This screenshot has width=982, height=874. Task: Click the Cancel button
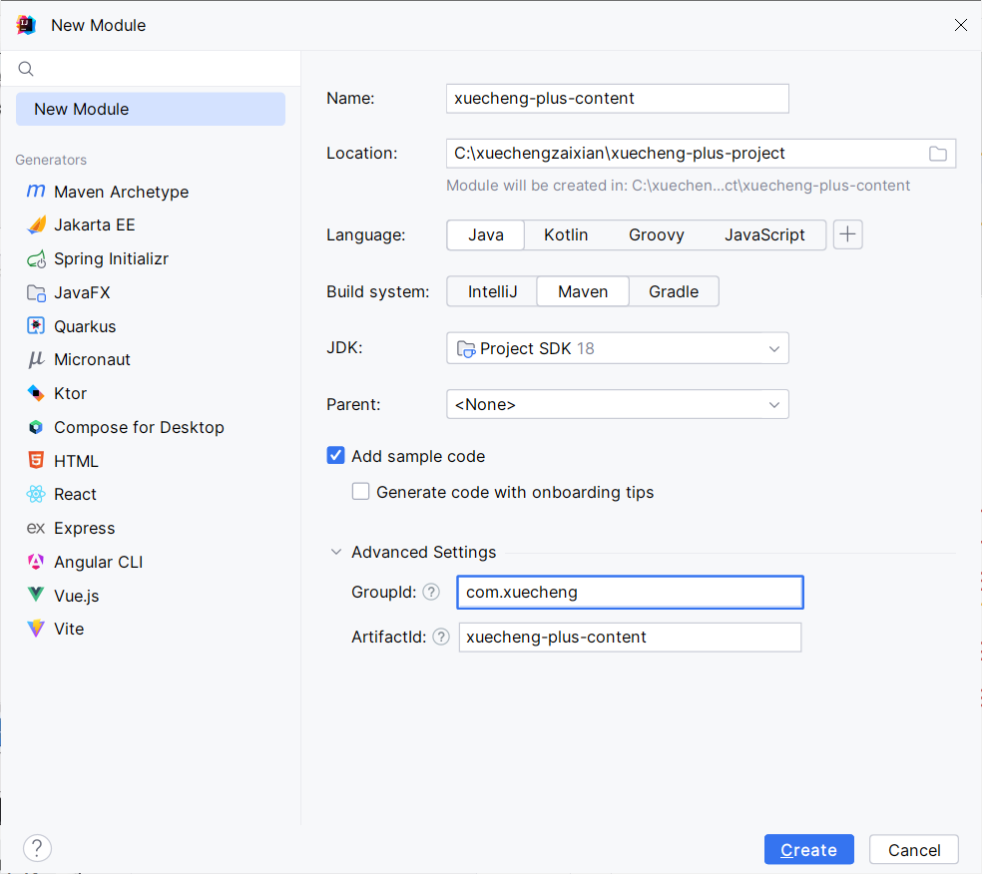click(914, 850)
